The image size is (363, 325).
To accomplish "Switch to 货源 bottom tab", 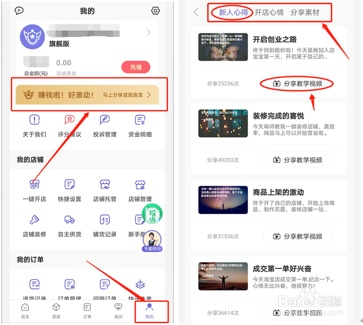I will point(56,311).
